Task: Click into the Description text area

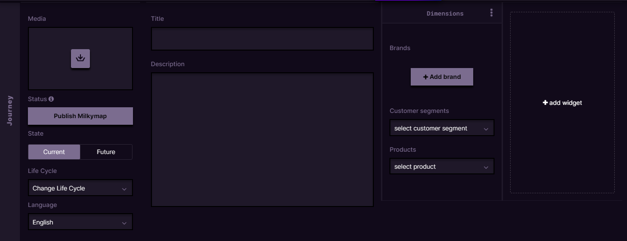Action: [x=262, y=139]
